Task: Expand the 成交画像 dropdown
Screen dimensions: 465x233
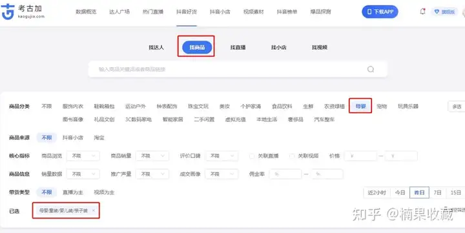Action: (x=222, y=174)
